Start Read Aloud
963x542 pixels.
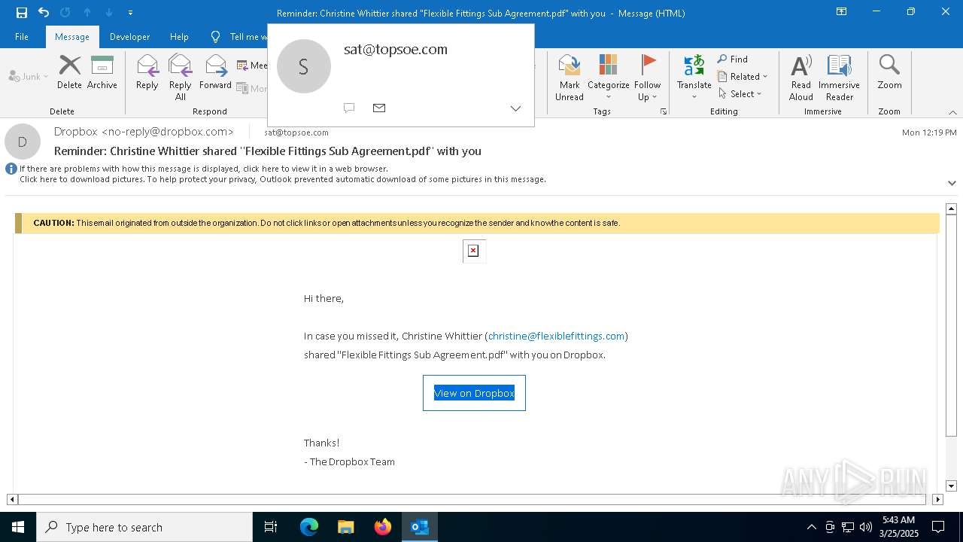pyautogui.click(x=800, y=77)
